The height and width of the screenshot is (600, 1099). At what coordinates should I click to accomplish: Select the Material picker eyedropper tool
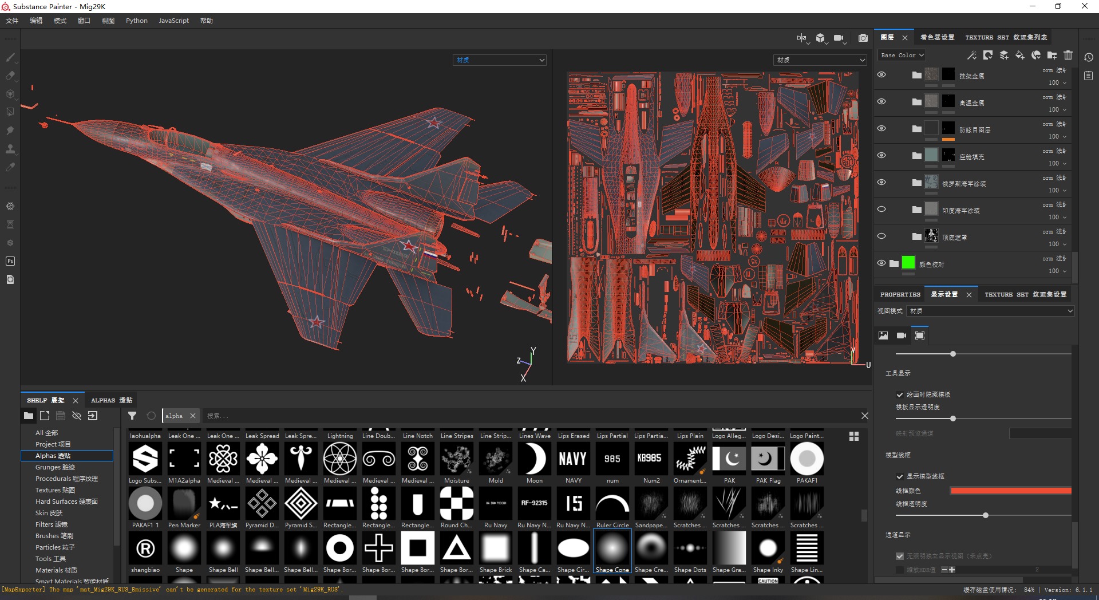click(10, 167)
